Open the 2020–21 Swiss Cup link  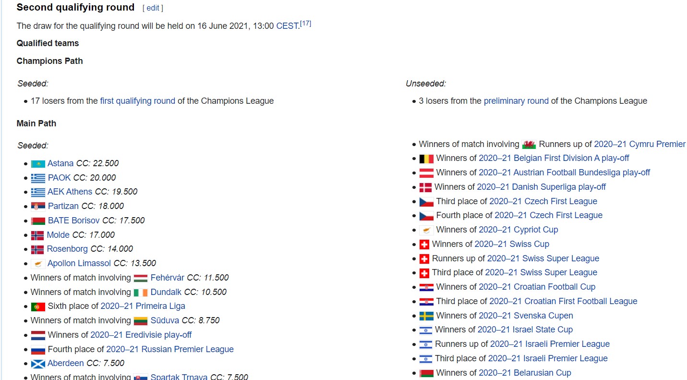(512, 244)
